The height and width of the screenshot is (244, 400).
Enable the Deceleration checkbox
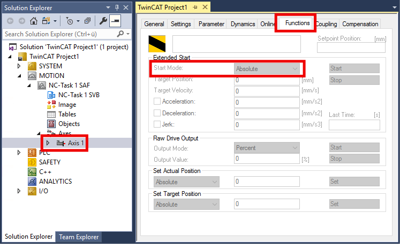click(157, 113)
